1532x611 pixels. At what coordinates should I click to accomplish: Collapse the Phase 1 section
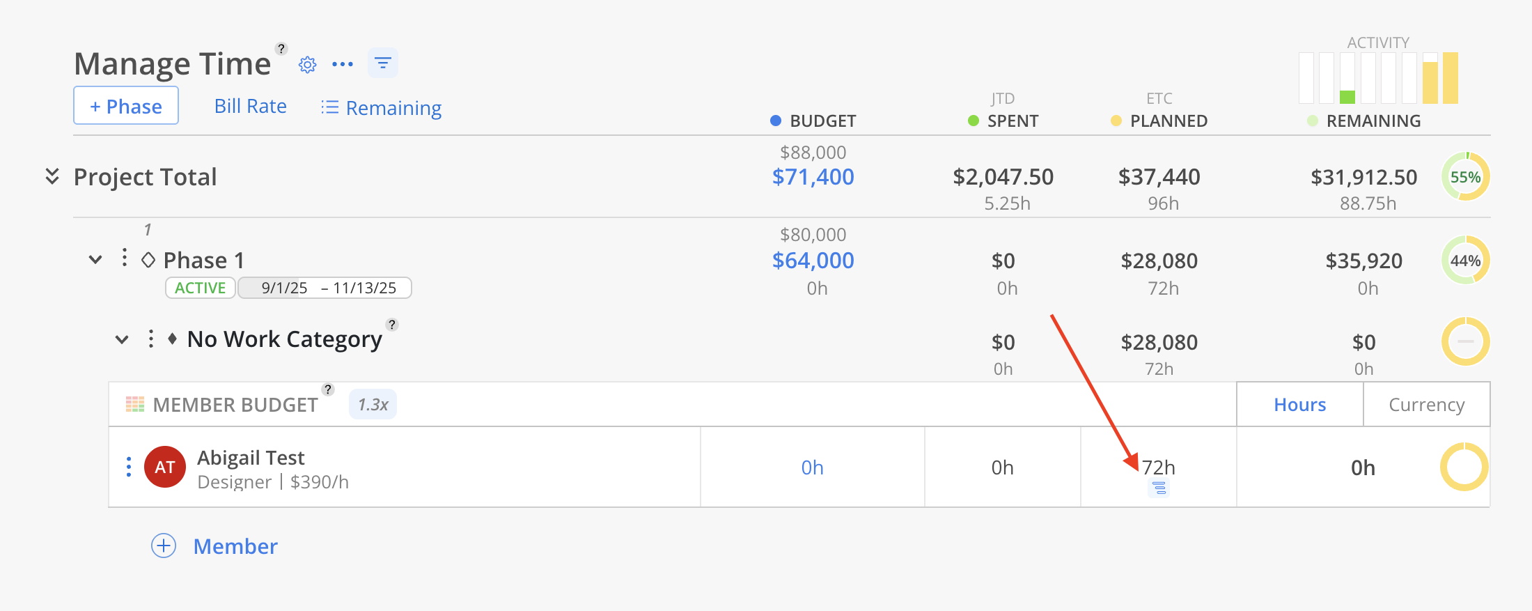[x=95, y=260]
